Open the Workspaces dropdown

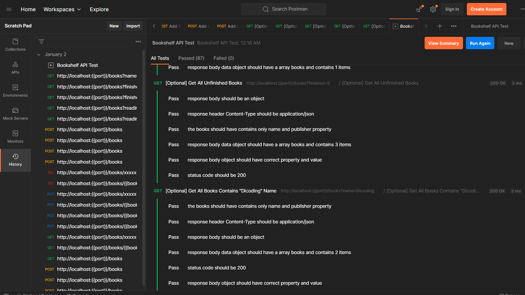pos(62,9)
